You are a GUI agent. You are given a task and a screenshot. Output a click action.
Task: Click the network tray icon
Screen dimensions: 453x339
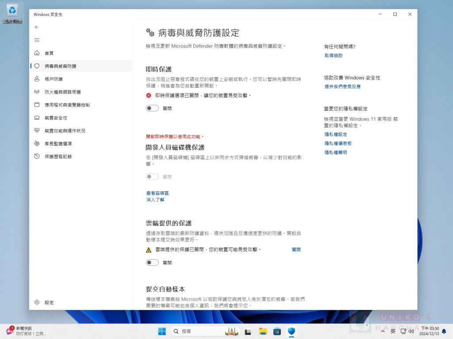[x=403, y=331]
